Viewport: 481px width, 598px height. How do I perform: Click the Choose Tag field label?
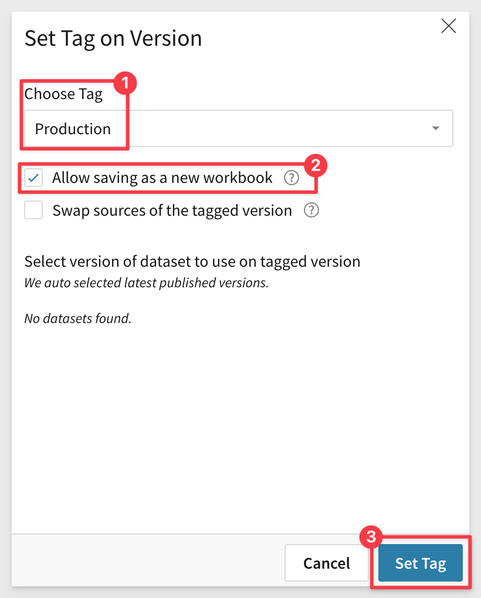coord(63,94)
